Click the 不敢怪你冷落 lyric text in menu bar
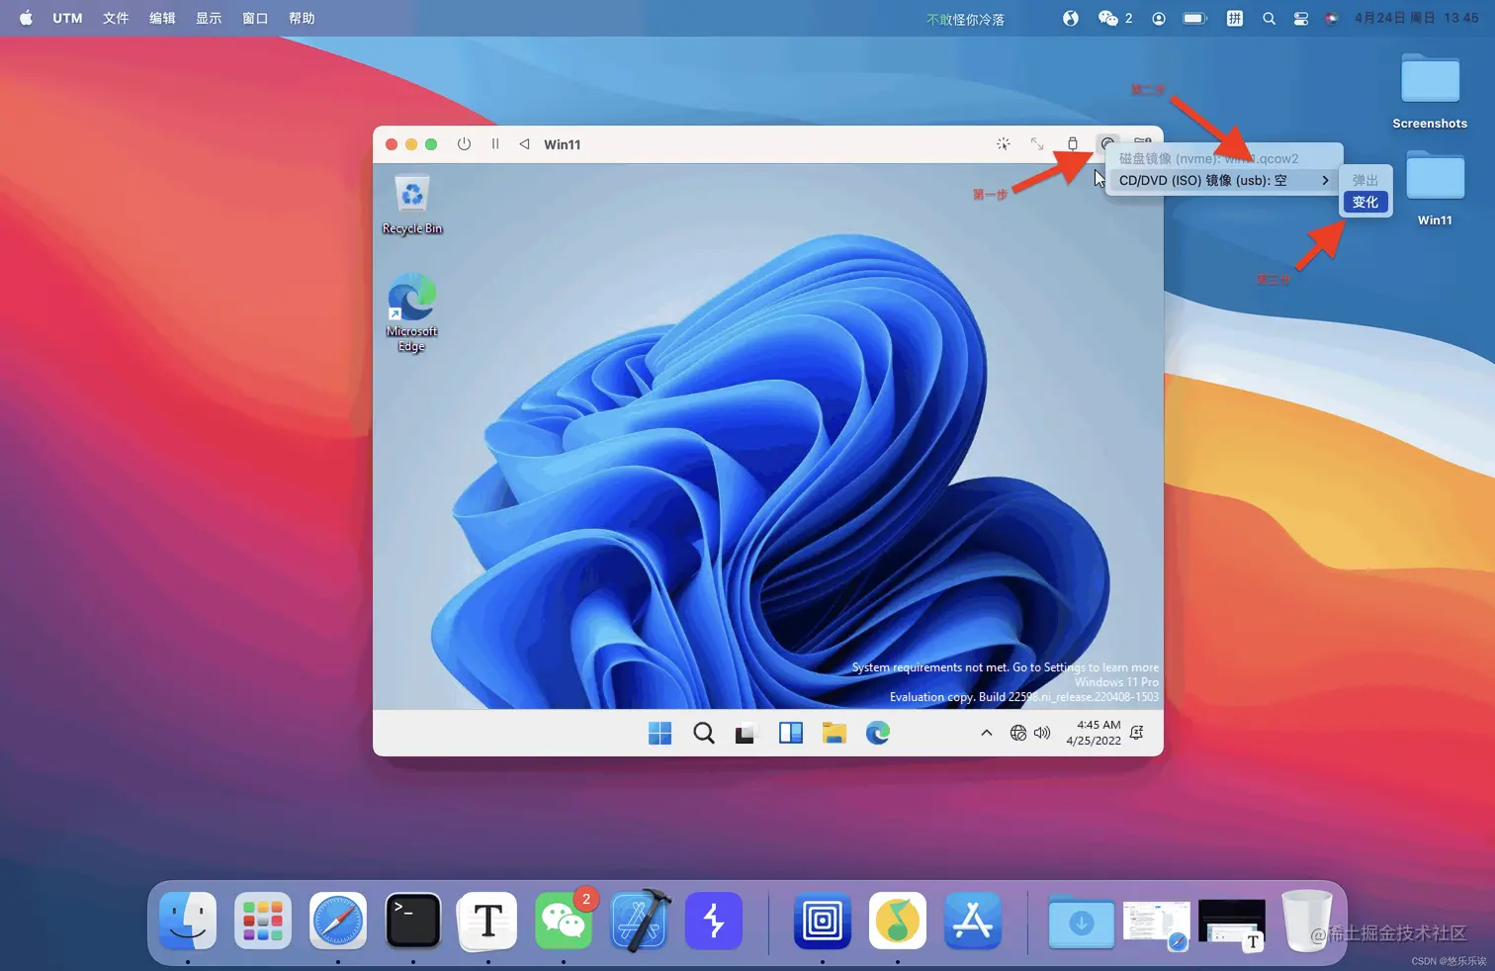Image resolution: width=1495 pixels, height=971 pixels. pos(965,19)
